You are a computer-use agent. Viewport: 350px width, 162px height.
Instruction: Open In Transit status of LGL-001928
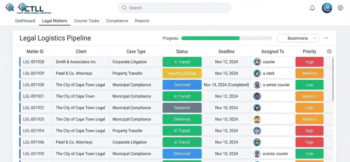182,62
